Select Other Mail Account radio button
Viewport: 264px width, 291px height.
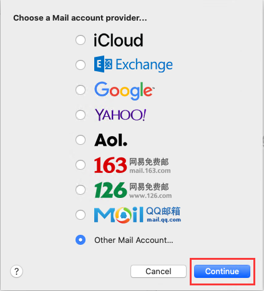click(81, 240)
